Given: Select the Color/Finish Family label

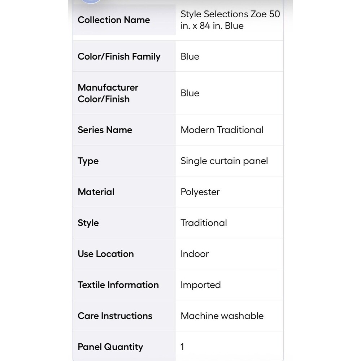Looking at the screenshot, I should click(x=119, y=56).
